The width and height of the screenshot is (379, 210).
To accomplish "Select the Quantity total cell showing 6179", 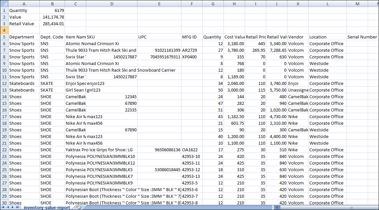I will (x=52, y=10).
